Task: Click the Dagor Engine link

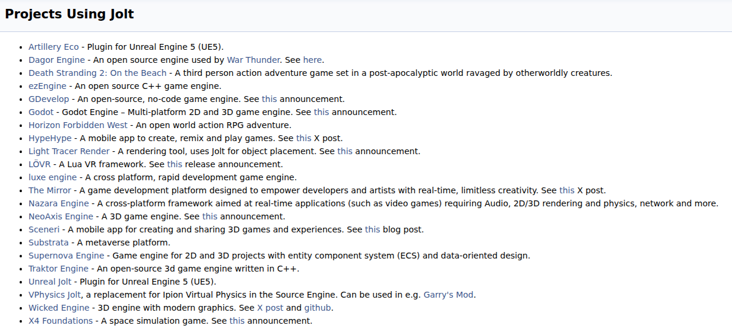Action: click(x=56, y=60)
